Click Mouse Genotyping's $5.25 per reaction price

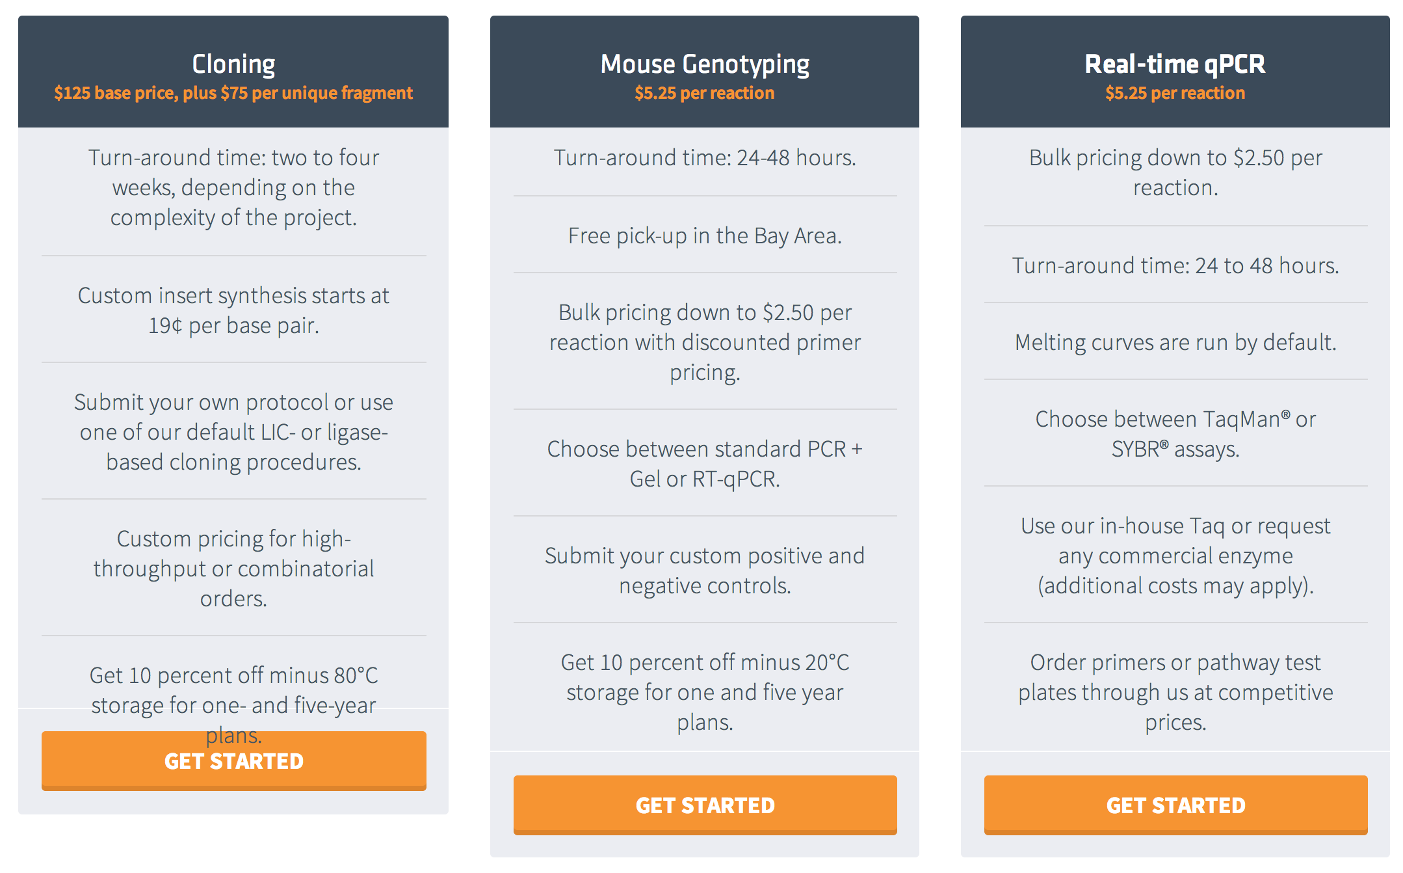pos(705,93)
